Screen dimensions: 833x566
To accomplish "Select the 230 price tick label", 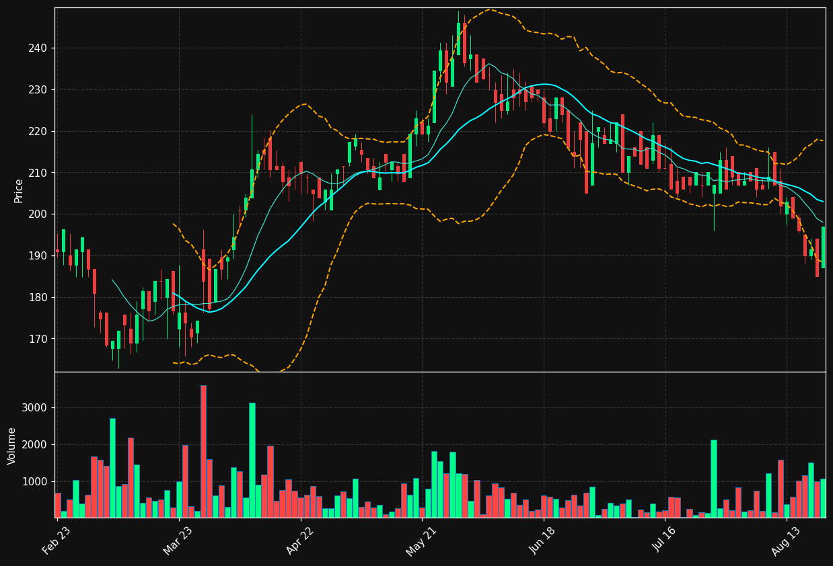I will 38,90.
